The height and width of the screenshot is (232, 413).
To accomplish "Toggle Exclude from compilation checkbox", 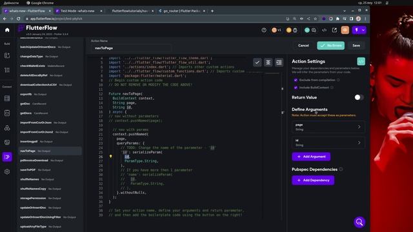I will tap(296, 80).
